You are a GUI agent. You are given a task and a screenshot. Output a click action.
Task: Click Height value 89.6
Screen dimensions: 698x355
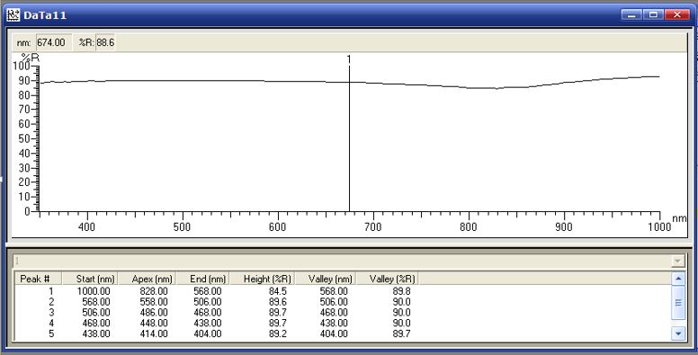(x=278, y=302)
